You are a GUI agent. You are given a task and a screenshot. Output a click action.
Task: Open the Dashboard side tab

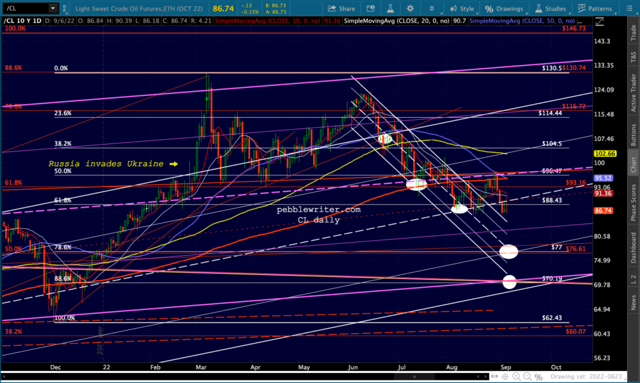tap(634, 247)
